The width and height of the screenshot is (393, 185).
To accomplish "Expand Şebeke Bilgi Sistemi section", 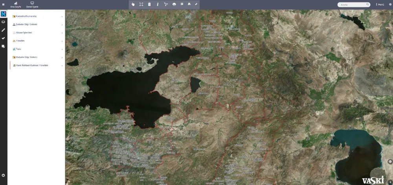I will point(37,24).
